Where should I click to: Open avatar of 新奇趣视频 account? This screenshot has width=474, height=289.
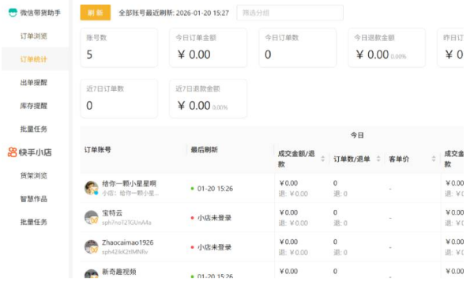pos(92,273)
